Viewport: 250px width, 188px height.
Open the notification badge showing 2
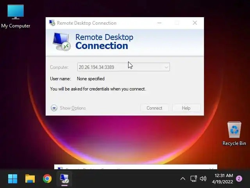pos(239,179)
